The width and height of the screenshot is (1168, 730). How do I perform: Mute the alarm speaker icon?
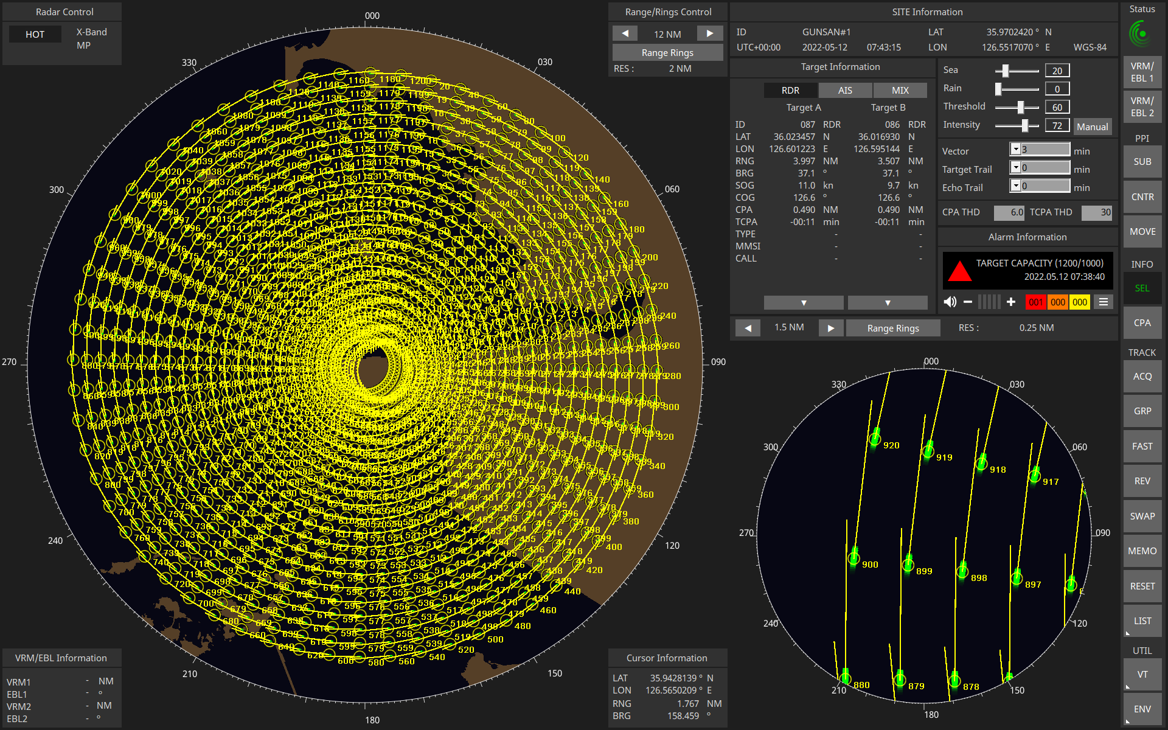950,302
